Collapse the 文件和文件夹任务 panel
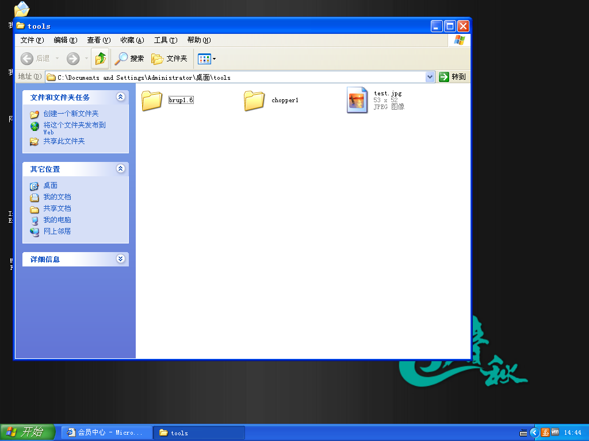This screenshot has height=441, width=589. coord(121,96)
